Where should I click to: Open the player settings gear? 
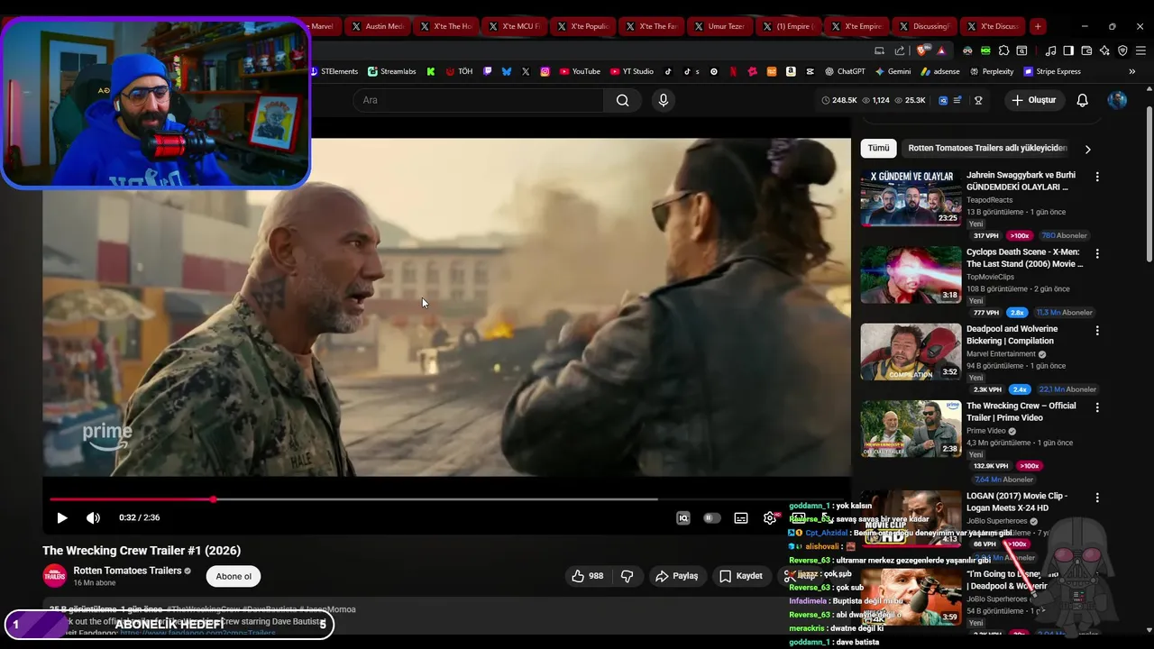click(x=770, y=518)
